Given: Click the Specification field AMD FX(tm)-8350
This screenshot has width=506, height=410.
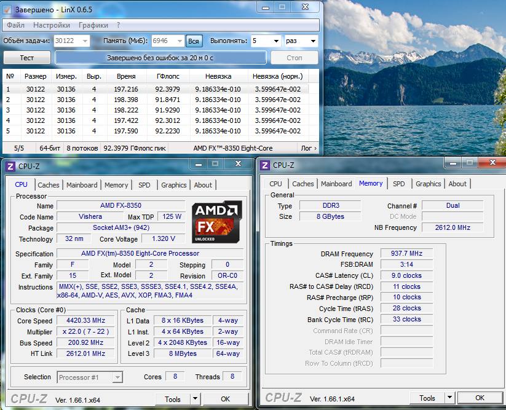Looking at the screenshot, I should tap(151, 253).
